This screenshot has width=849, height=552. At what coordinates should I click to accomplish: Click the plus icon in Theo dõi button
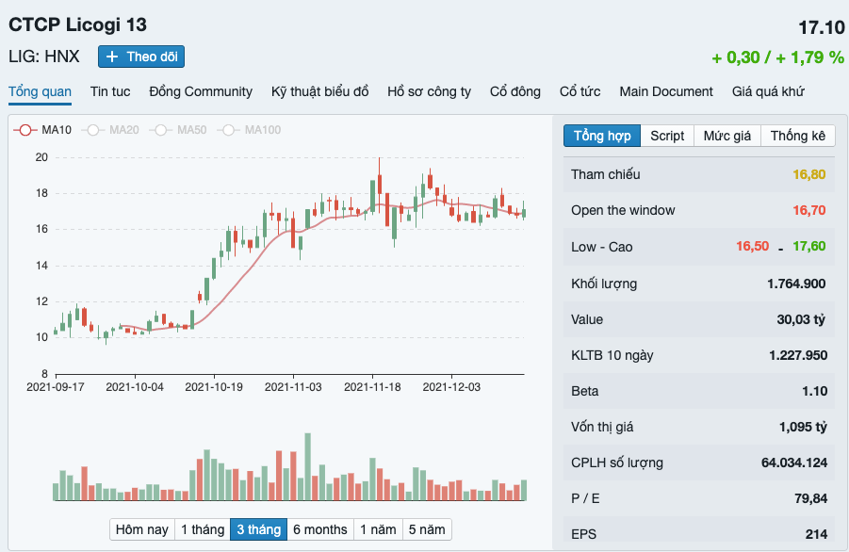pyautogui.click(x=112, y=57)
